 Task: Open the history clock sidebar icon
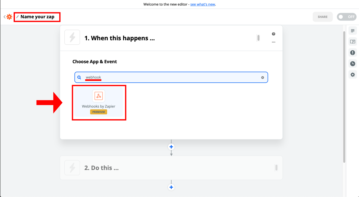pos(353,64)
